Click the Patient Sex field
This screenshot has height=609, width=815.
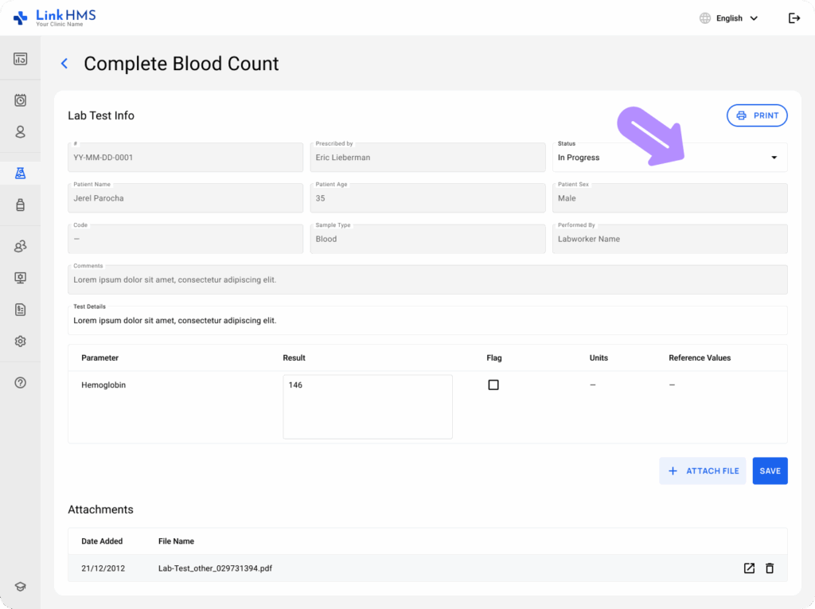click(x=669, y=197)
